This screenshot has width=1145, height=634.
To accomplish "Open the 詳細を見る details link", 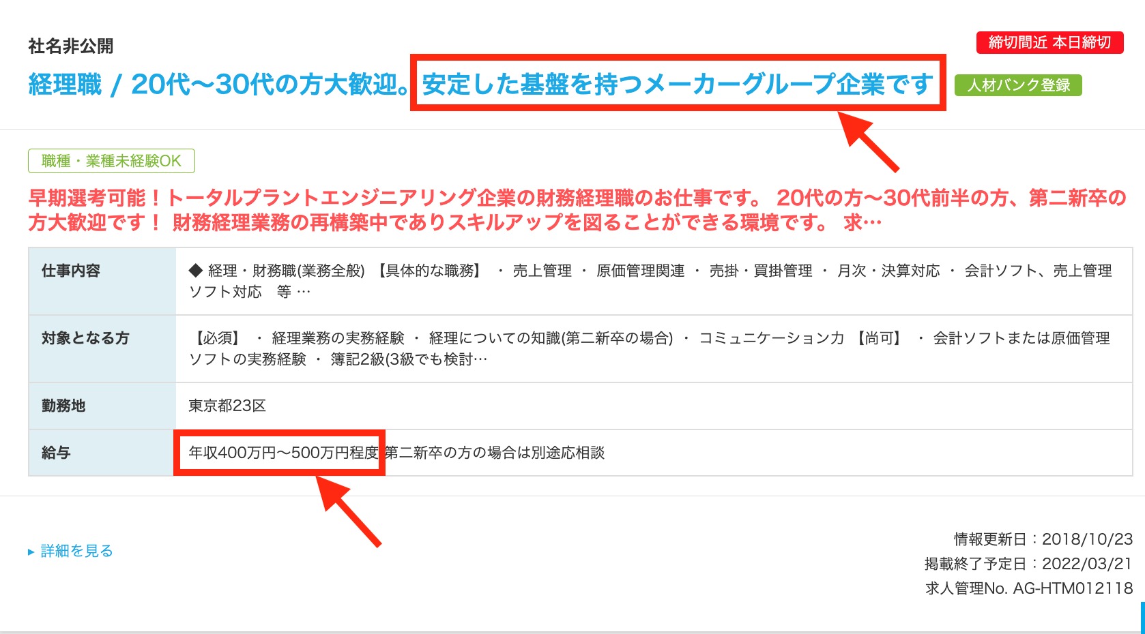I will (76, 551).
